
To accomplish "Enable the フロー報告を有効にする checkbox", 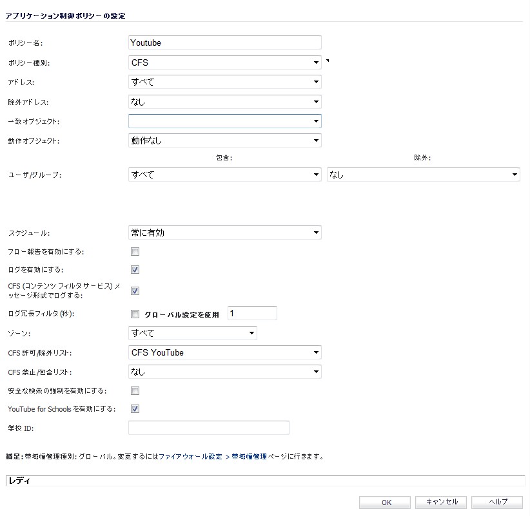I will tap(135, 252).
